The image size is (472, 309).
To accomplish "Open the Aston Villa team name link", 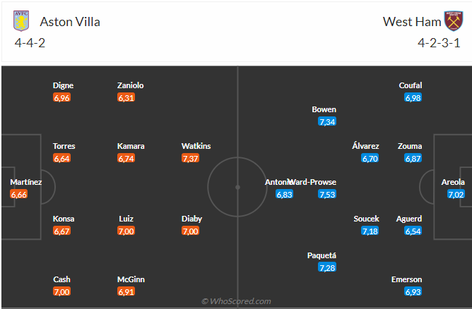I will point(70,21).
